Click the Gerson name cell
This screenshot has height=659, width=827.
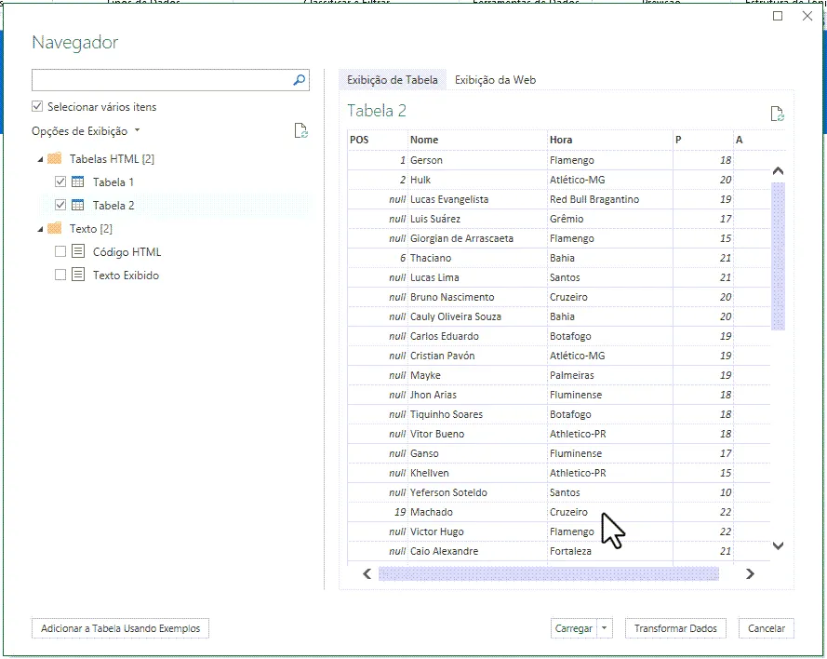click(478, 160)
